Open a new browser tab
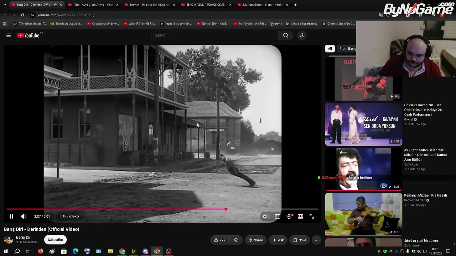Viewport: 456px width, 256px height. click(x=295, y=5)
